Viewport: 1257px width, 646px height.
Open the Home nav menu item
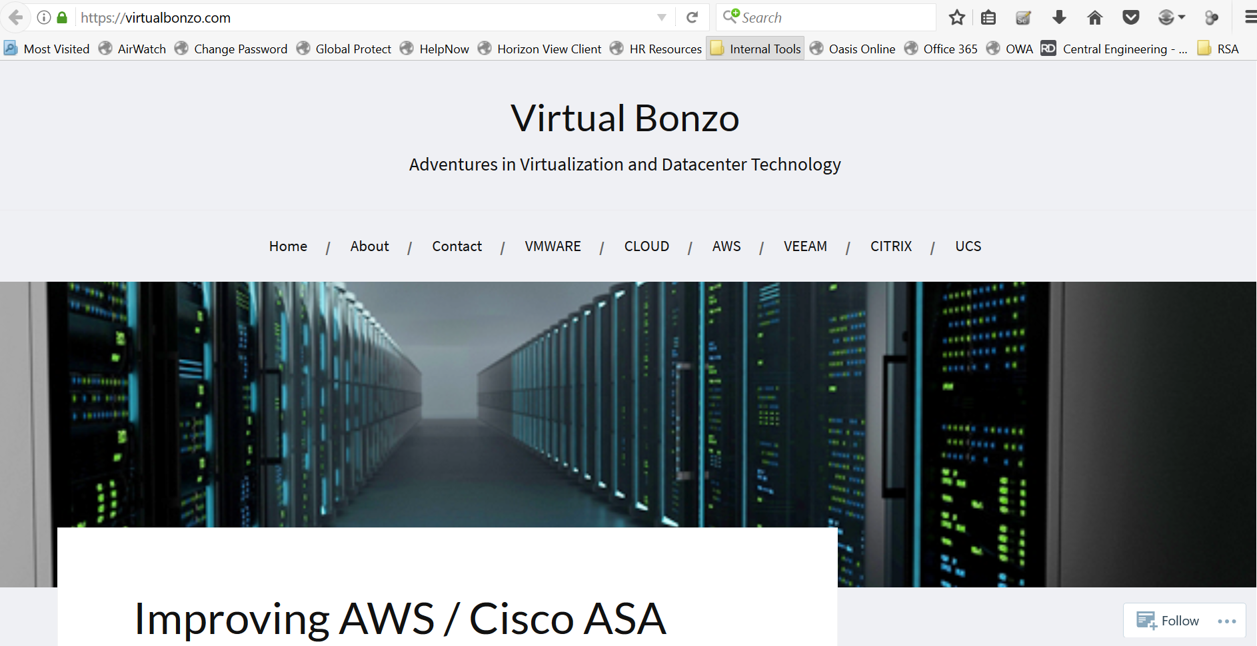click(288, 246)
